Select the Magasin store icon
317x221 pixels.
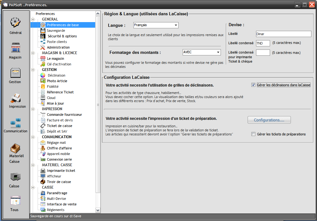point(16,48)
